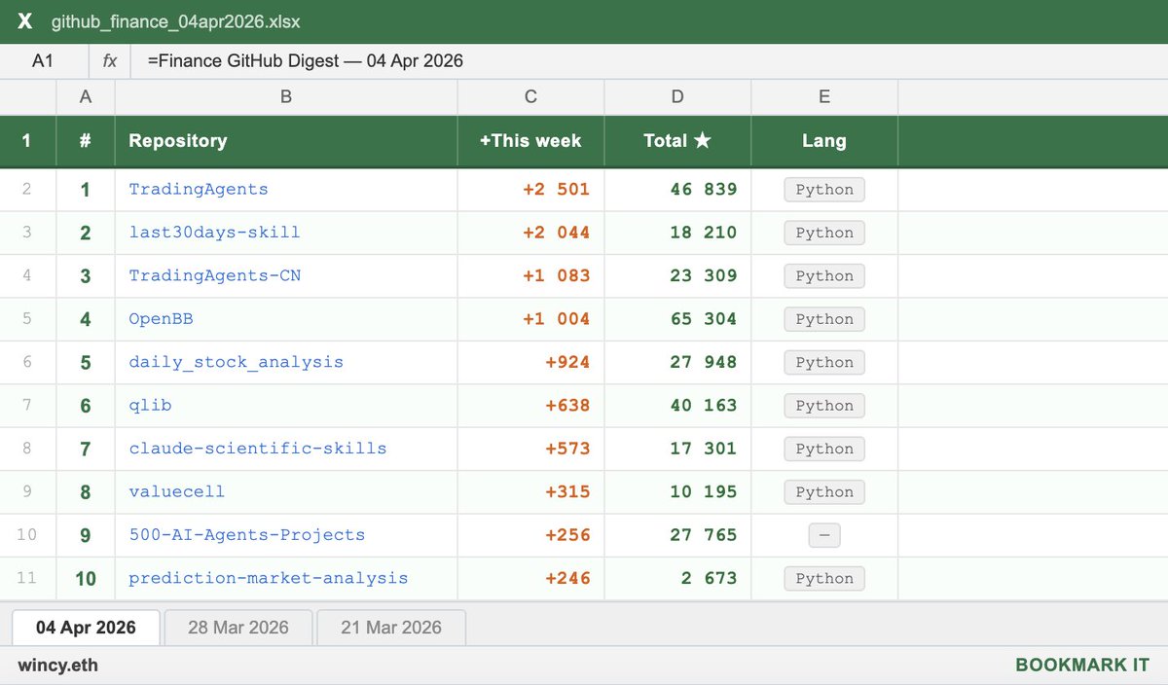The image size is (1168, 685).
Task: Click the Python badge for OpenBB
Action: pyautogui.click(x=823, y=319)
